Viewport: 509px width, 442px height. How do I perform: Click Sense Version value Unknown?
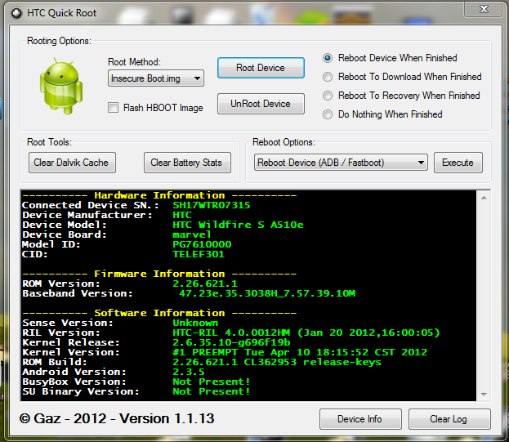(195, 323)
